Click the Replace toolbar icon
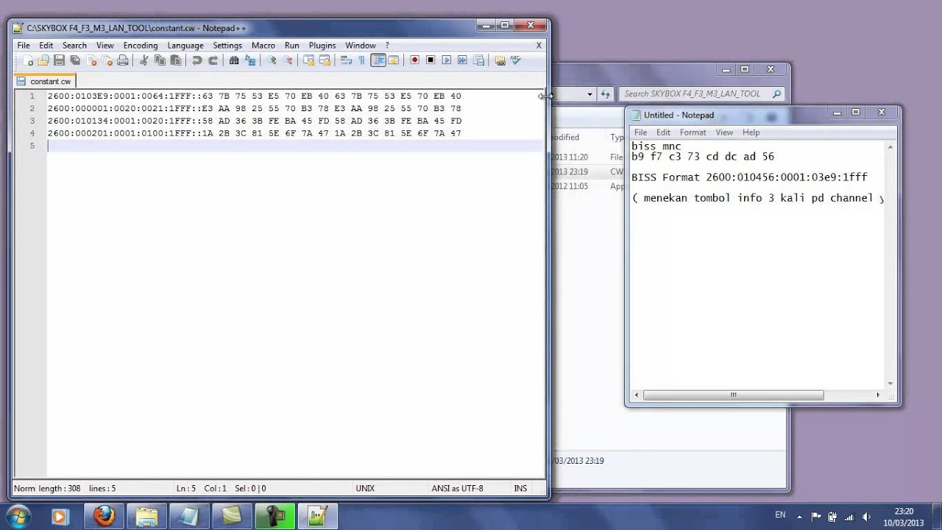Screen dimensions: 942x530 [250, 60]
